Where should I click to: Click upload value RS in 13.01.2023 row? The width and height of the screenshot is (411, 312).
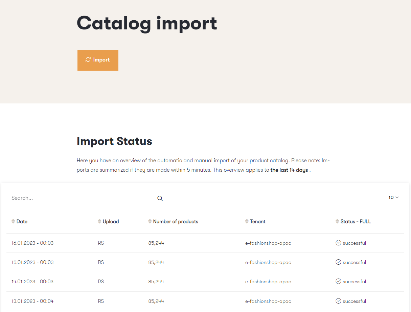101,301
